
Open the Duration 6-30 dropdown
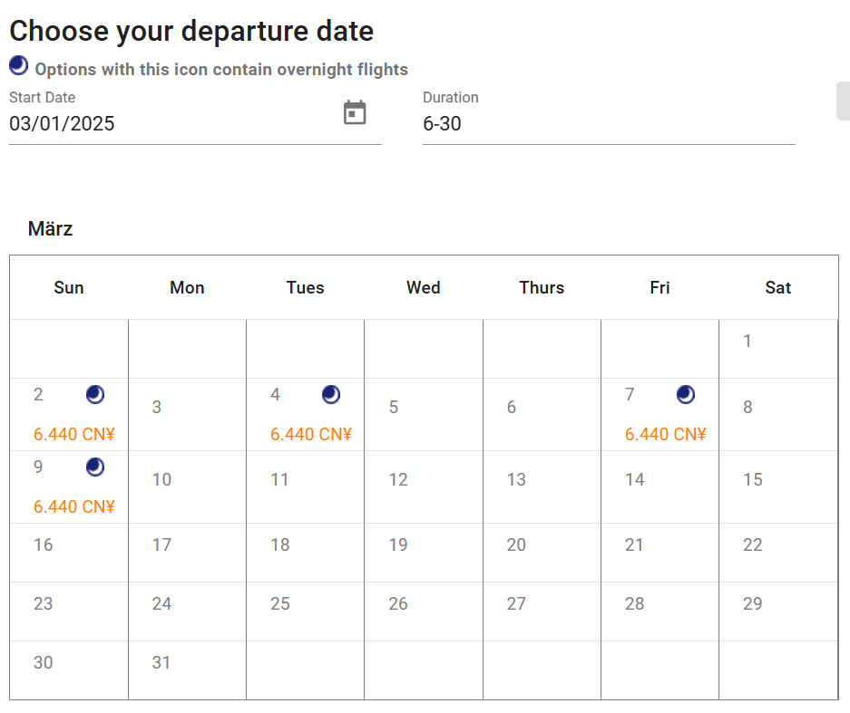pyautogui.click(x=609, y=123)
